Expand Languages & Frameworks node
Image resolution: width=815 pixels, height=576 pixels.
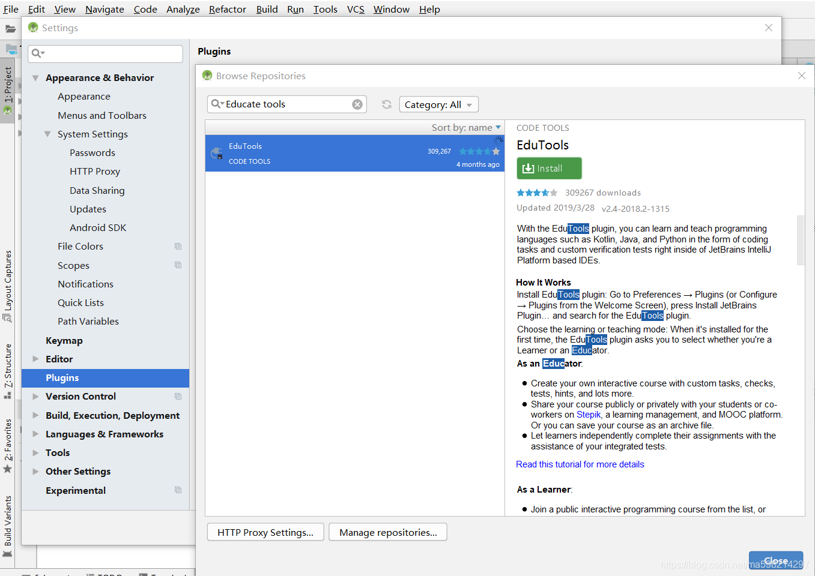[x=35, y=434]
